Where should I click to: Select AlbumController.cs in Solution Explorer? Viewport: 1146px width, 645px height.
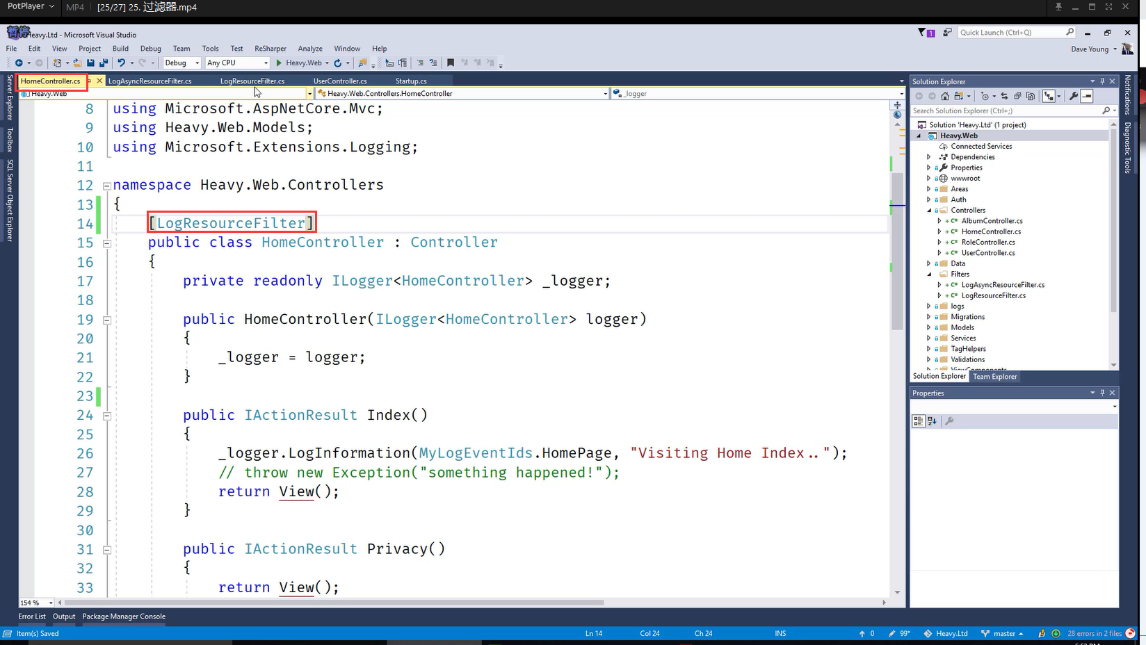(x=992, y=221)
